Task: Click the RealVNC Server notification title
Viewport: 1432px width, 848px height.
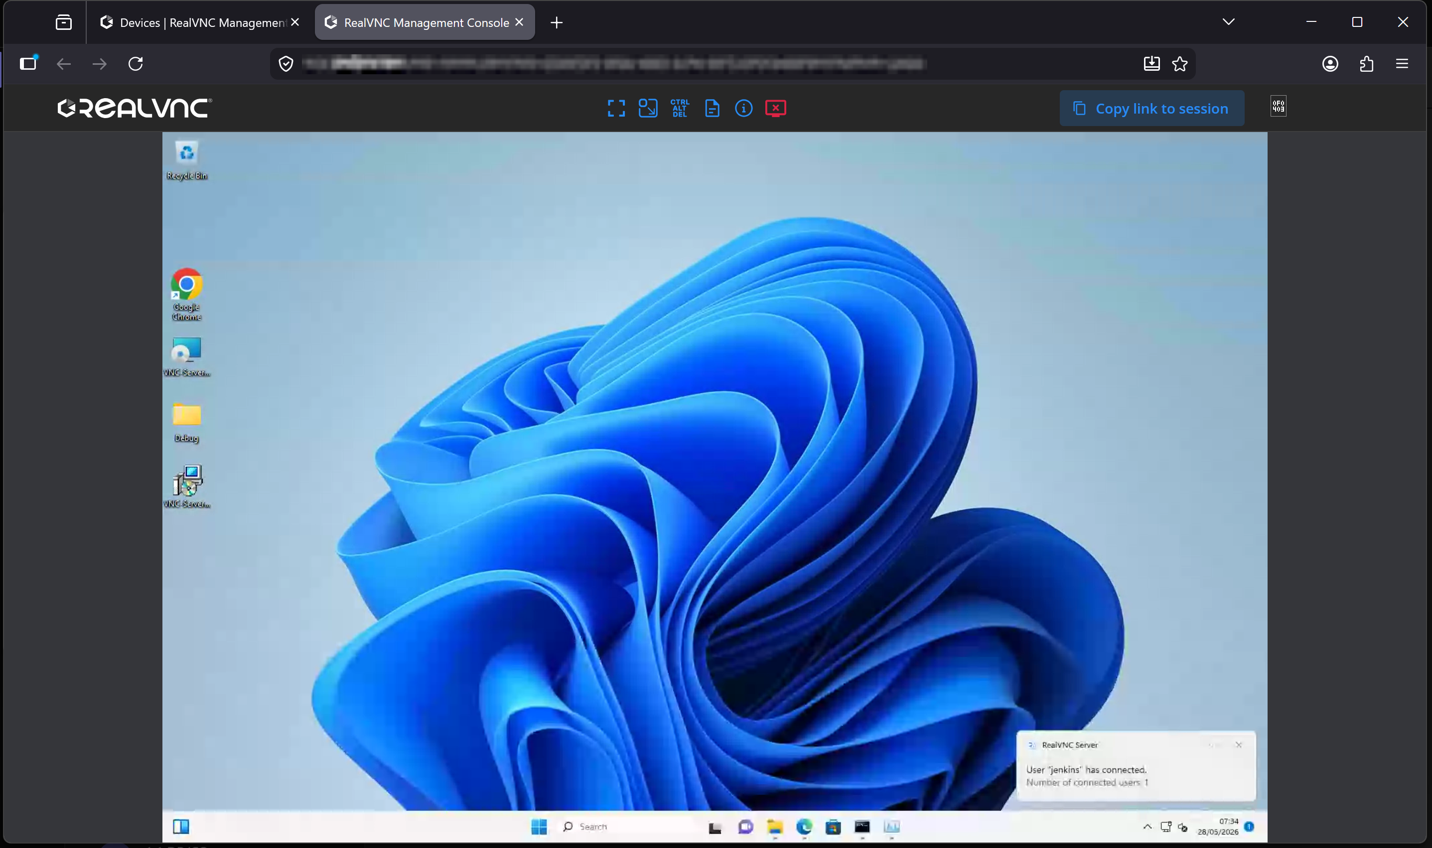Action: 1070,744
